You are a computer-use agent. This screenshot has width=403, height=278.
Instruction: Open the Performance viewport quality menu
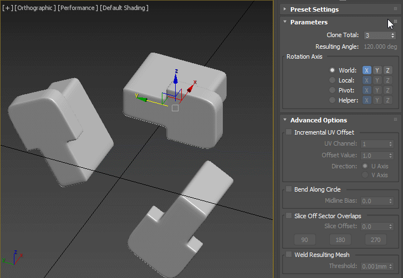78,8
